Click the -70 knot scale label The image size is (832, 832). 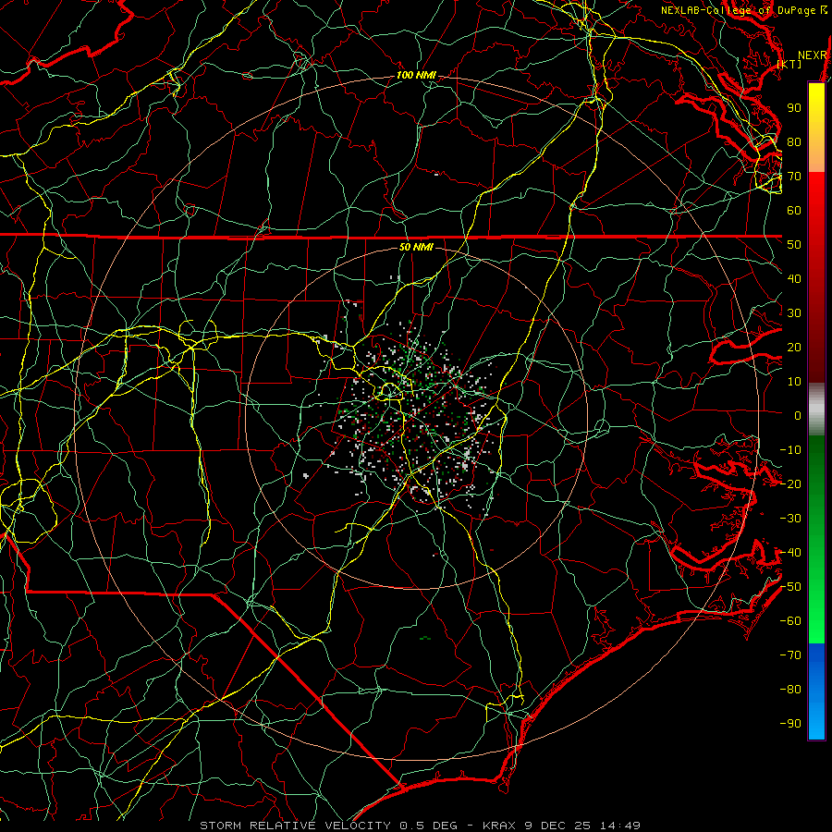pyautogui.click(x=790, y=655)
